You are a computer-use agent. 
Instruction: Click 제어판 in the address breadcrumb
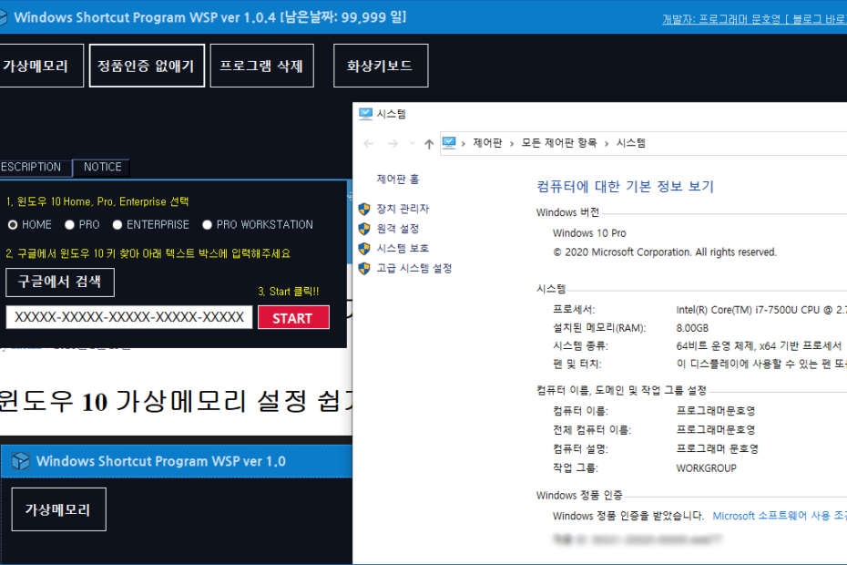[487, 143]
